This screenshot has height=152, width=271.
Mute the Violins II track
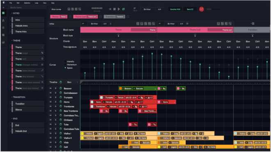click(x=51, y=138)
